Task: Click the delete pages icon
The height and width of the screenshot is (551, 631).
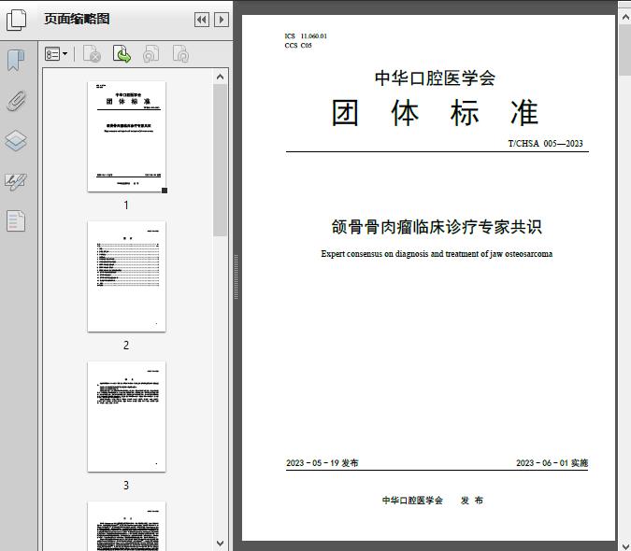Action: (x=92, y=54)
